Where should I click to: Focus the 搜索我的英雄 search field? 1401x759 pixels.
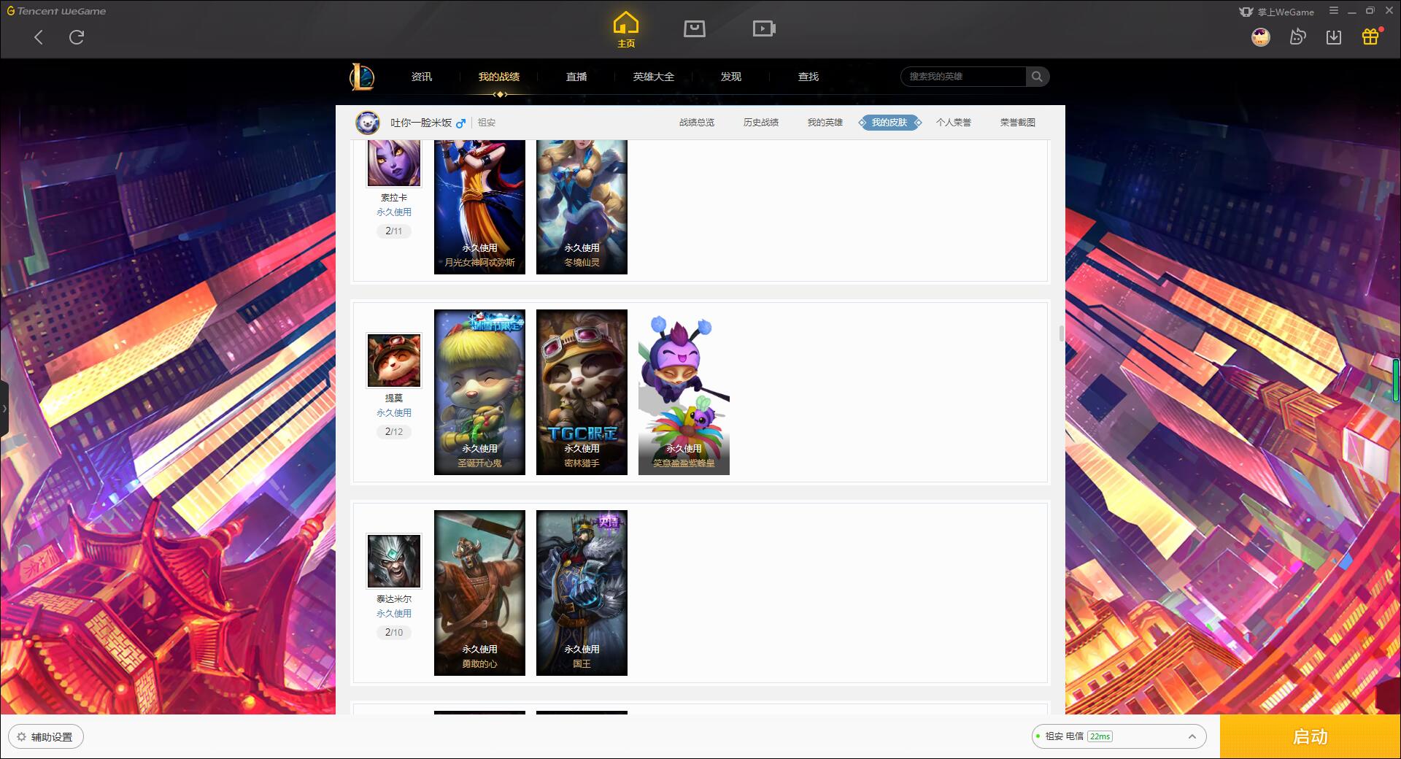(964, 77)
